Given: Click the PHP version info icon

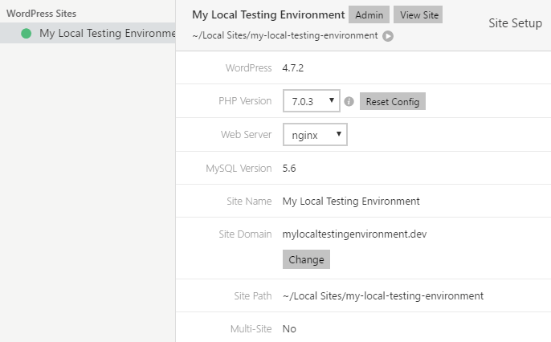Looking at the screenshot, I should [x=349, y=101].
